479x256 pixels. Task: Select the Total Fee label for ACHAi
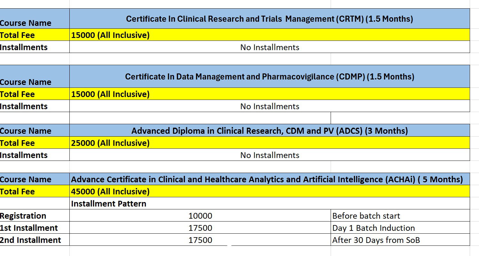click(17, 192)
